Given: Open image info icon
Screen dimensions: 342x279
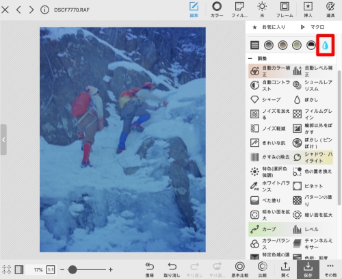Looking at the screenshot, I should 44,10.
